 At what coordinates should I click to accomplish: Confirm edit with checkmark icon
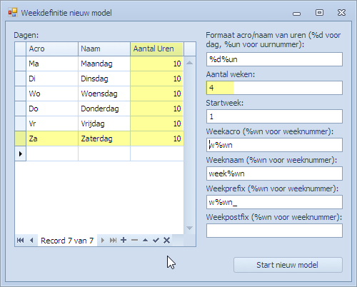[156, 241]
